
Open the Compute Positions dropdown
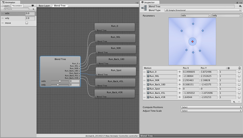pos(211,107)
